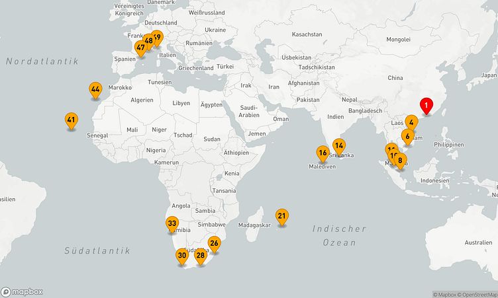This screenshot has height=298, width=498.
Task: Select marker 14 beside Sri Lanka
Action: pyautogui.click(x=339, y=146)
